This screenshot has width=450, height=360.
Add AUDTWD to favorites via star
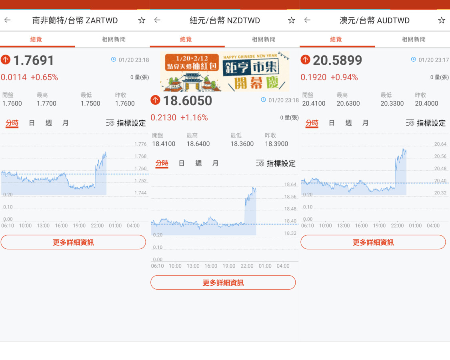coord(441,20)
